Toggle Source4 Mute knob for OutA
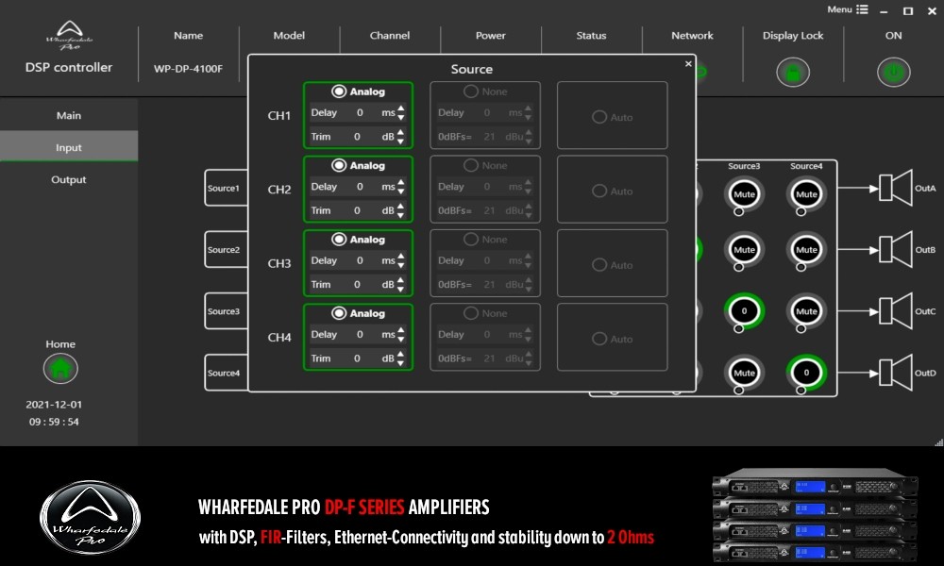The image size is (944, 566). pos(806,193)
